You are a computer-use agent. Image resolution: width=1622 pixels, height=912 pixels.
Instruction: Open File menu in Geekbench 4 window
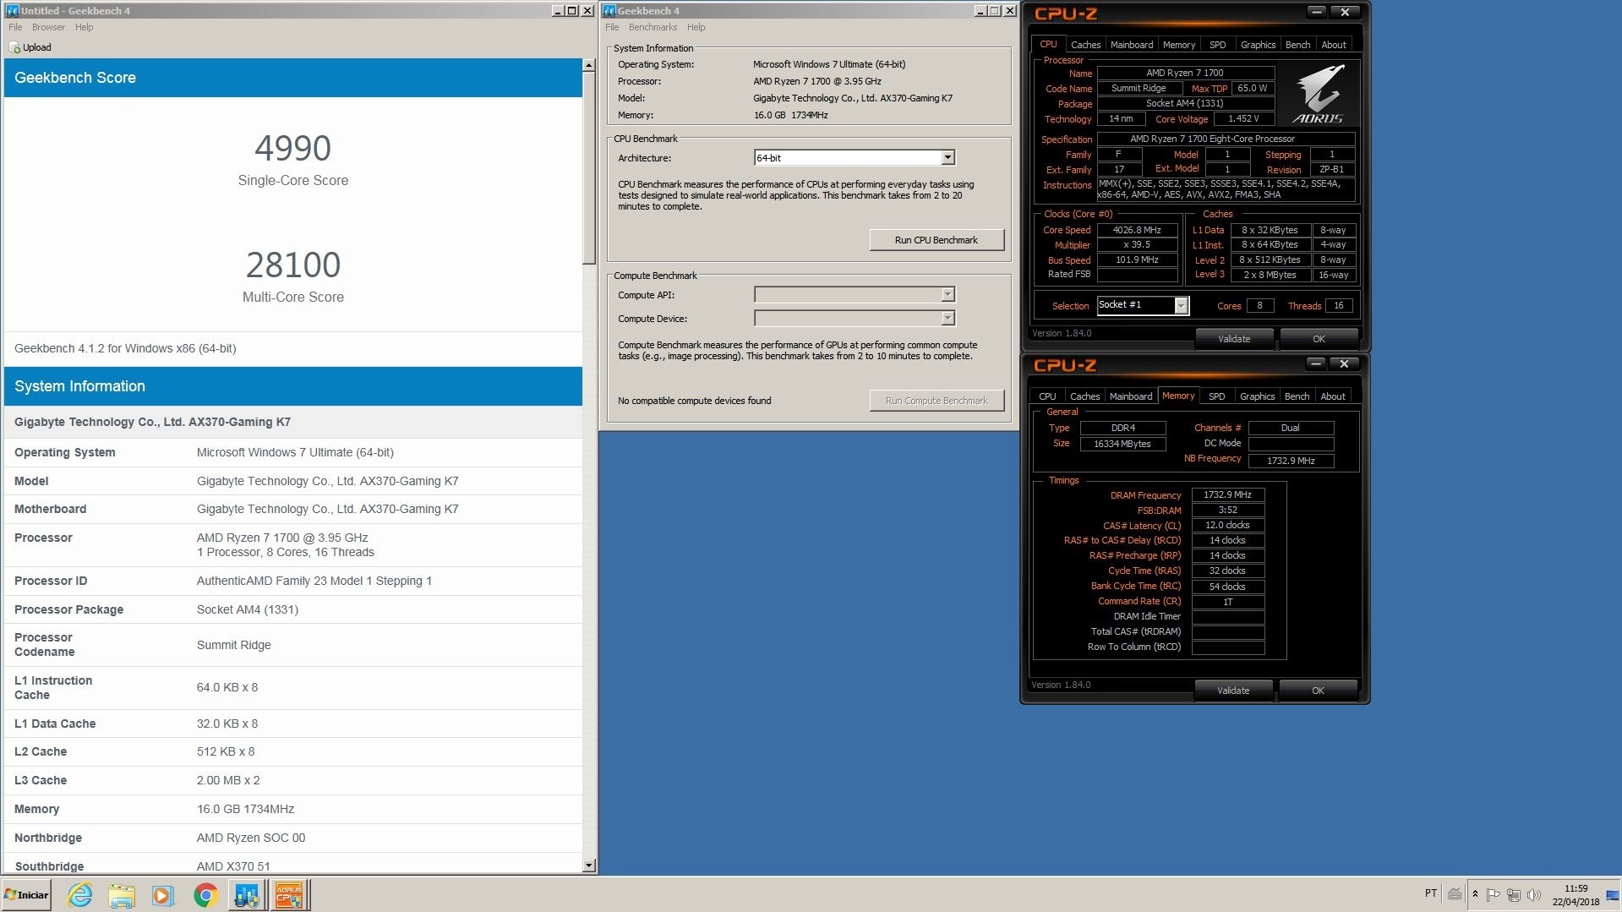tap(612, 27)
